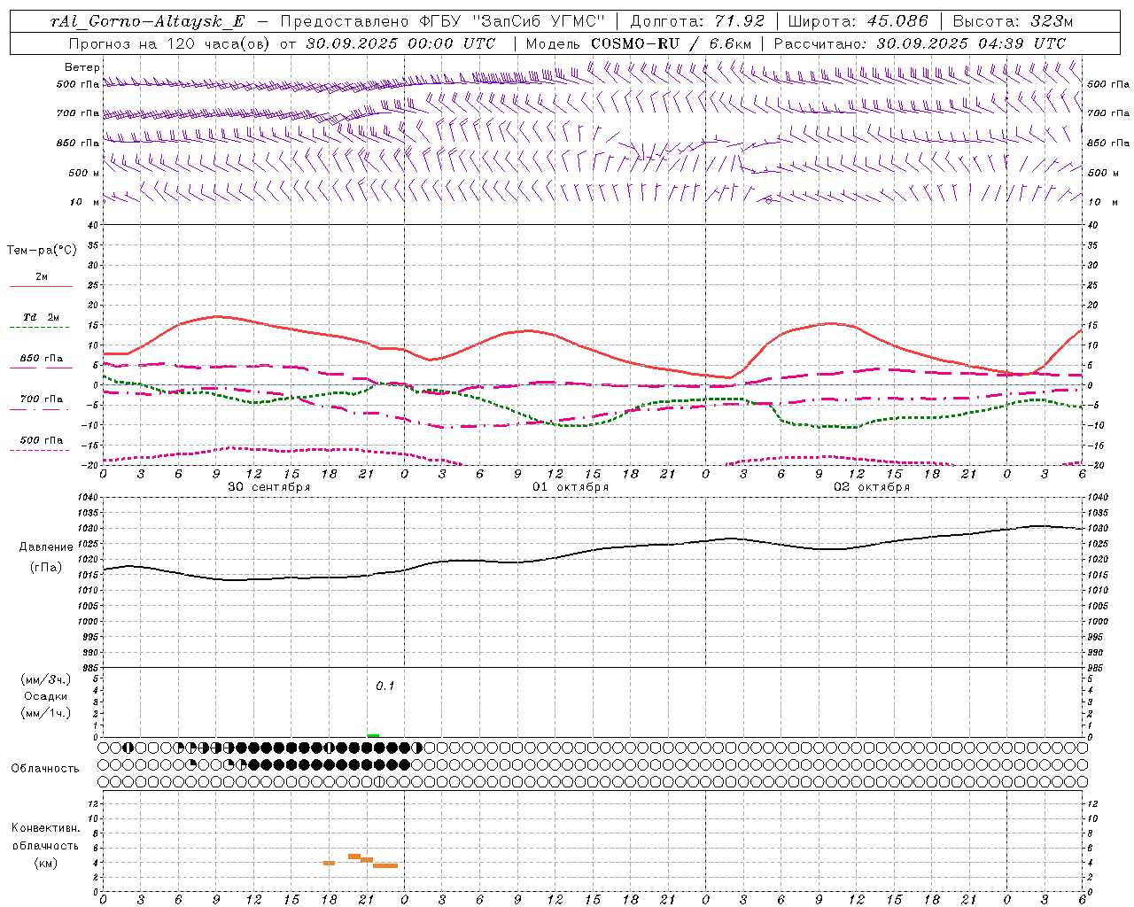The height and width of the screenshot is (907, 1134).
Task: Click the 02 октября date label
Action: pos(872,487)
